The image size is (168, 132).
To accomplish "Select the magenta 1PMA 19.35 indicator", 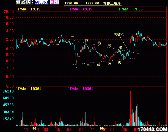I will coord(80,9).
